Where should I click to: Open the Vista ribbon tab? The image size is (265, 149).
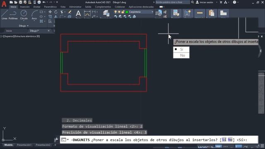tap(63, 7)
